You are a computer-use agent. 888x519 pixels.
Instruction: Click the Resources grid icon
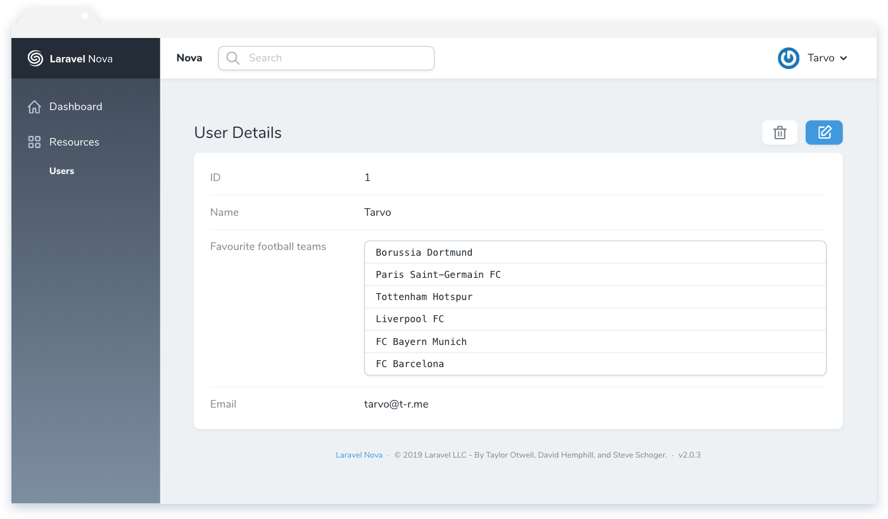point(34,142)
